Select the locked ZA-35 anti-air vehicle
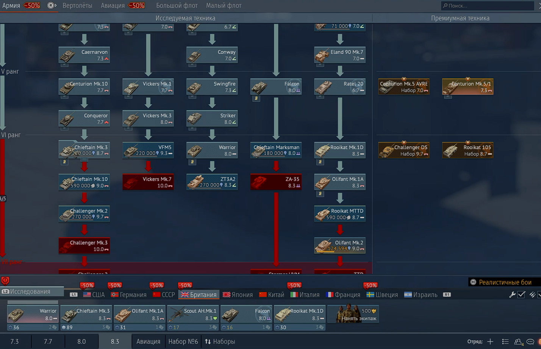This screenshot has width=541, height=349. coord(276,182)
